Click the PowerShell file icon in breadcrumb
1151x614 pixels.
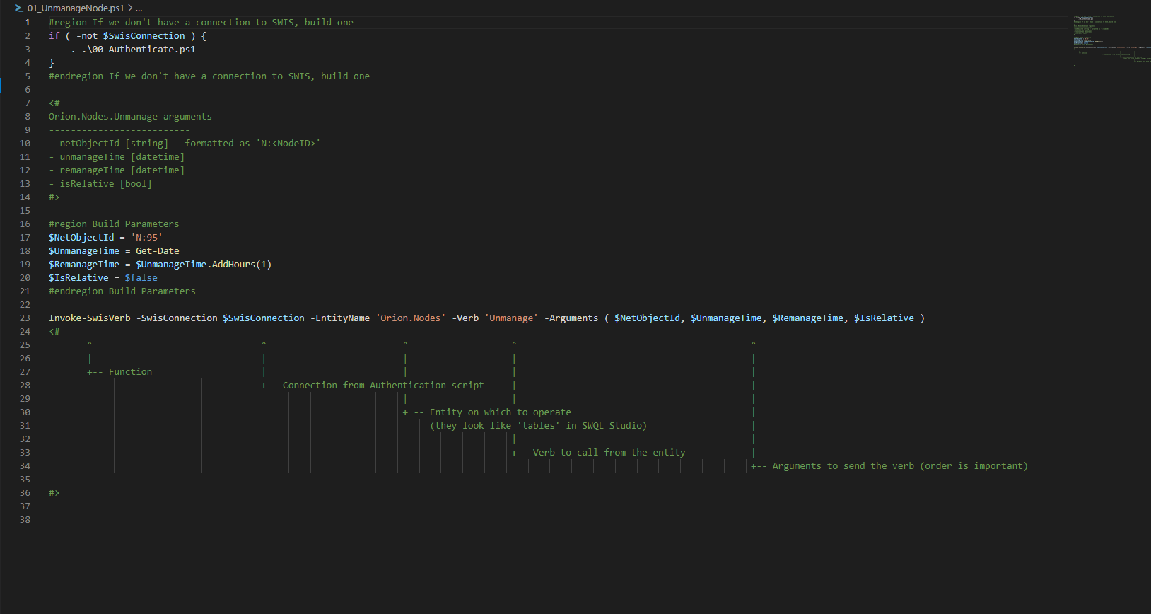pos(19,8)
